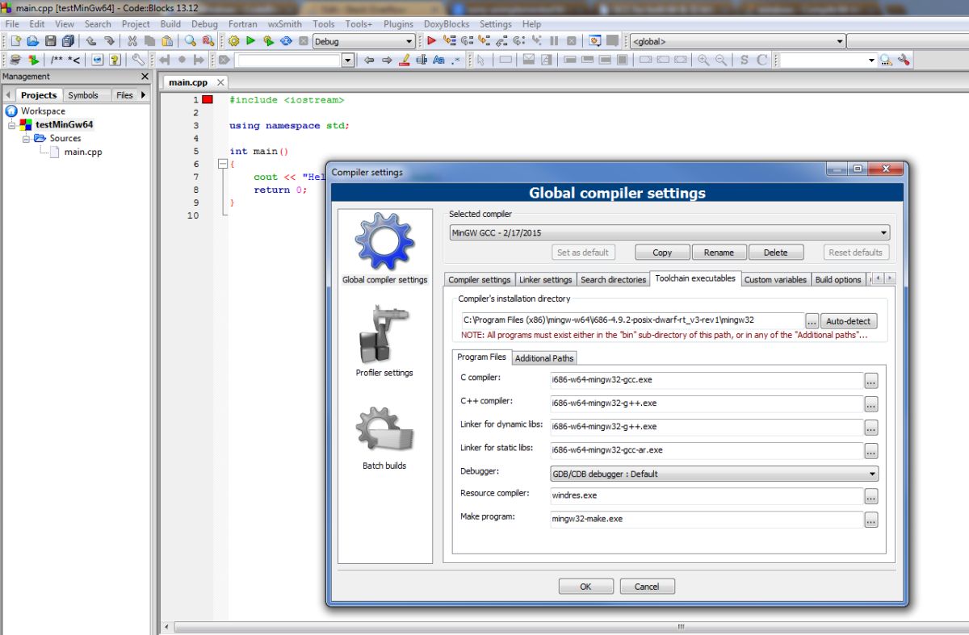The image size is (969, 635).
Task: Click the Build gear icon
Action: tap(233, 41)
